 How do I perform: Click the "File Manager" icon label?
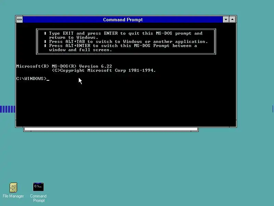(x=13, y=196)
